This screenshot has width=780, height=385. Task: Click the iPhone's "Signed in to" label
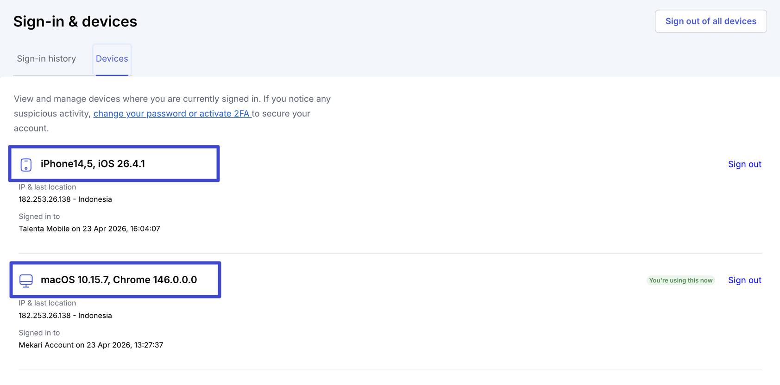[39, 217]
